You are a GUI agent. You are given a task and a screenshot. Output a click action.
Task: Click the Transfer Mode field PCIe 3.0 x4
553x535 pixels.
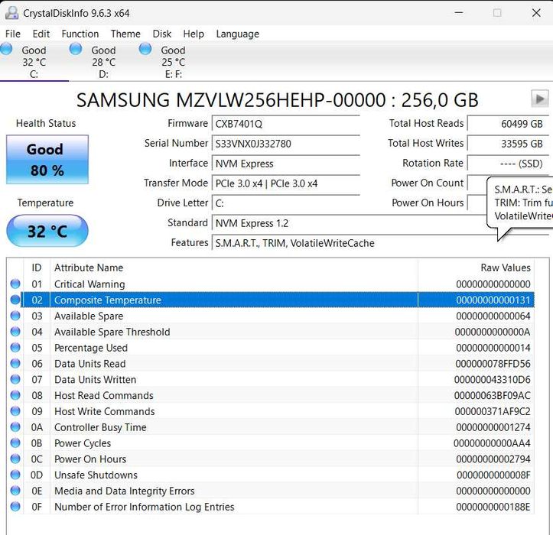click(285, 183)
